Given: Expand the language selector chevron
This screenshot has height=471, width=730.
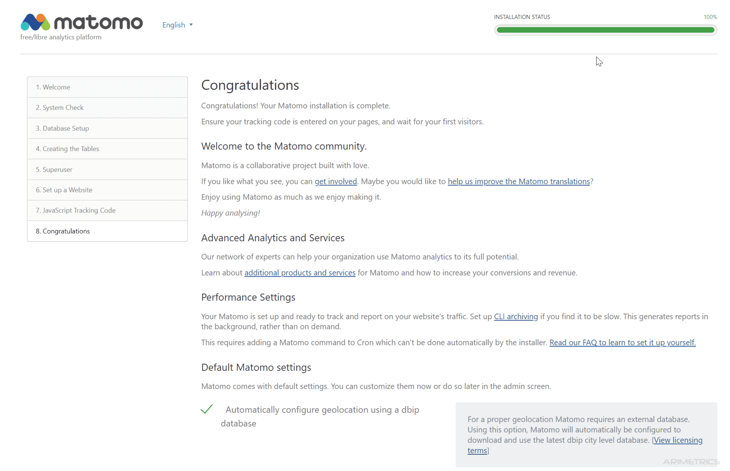Looking at the screenshot, I should coord(191,25).
